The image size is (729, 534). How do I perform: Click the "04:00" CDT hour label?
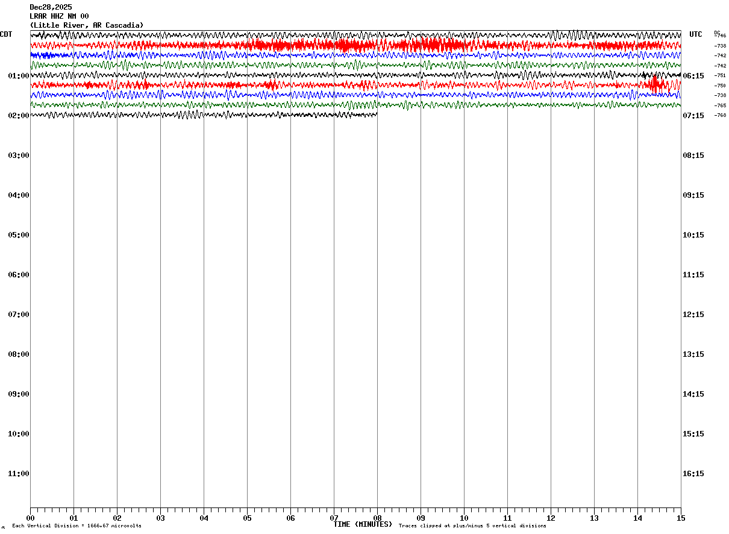(x=19, y=195)
